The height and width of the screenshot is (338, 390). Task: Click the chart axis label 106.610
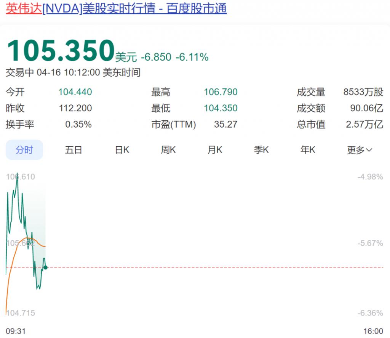coord(21,177)
